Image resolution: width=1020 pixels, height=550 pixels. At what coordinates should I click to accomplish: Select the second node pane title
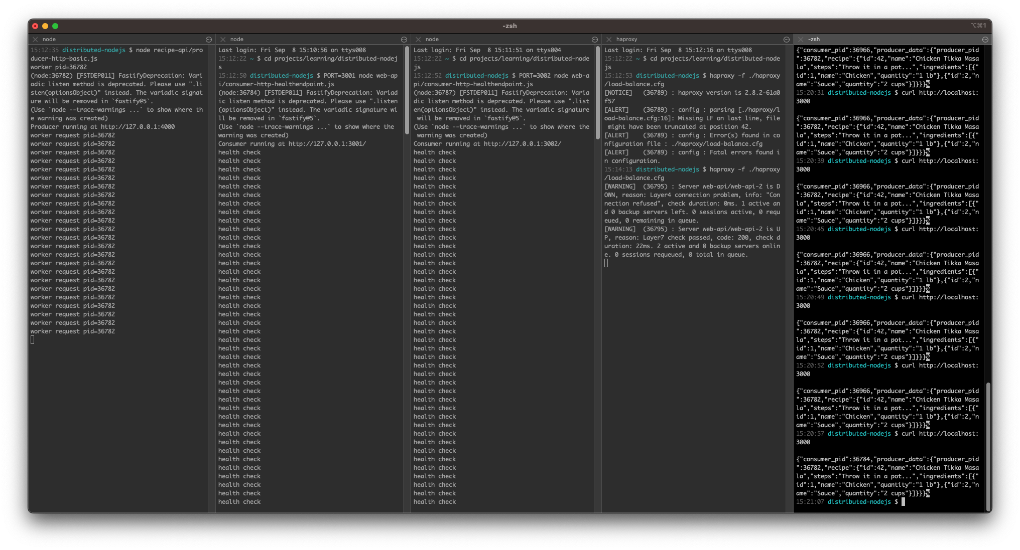point(237,39)
